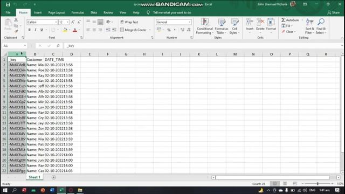Toggle Top Align
The width and height of the screenshot is (345, 194).
[88, 22]
